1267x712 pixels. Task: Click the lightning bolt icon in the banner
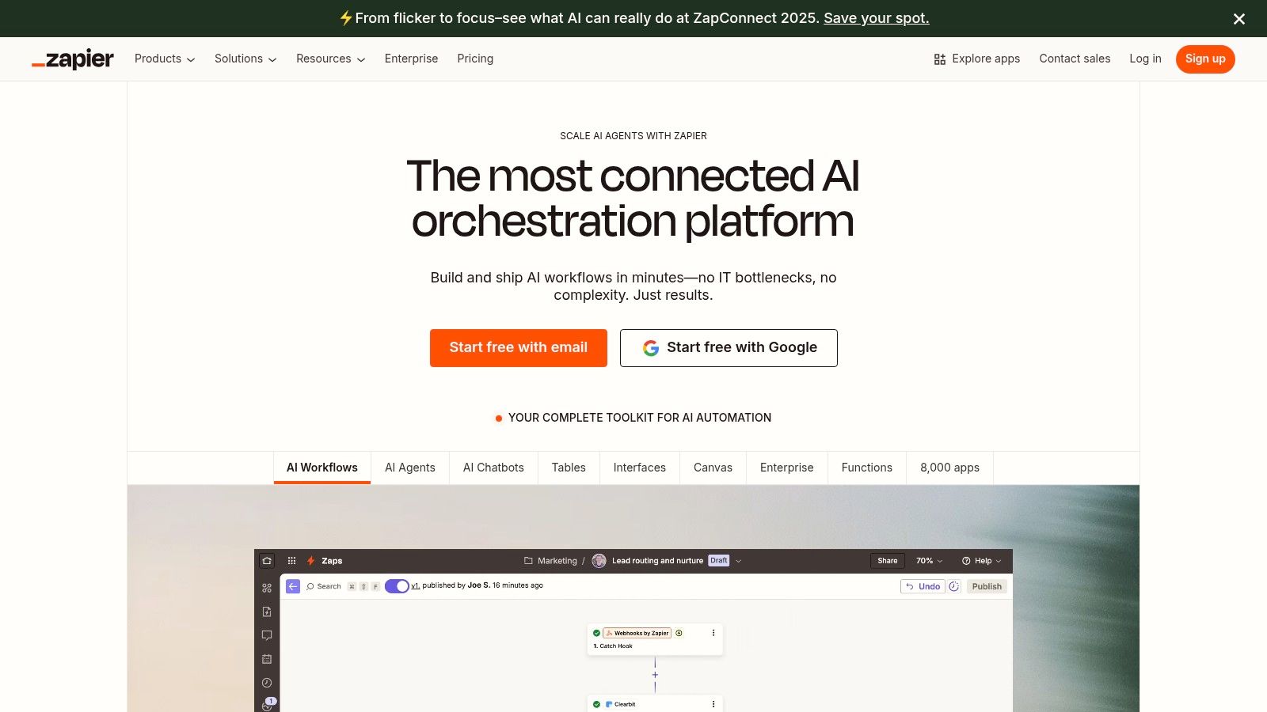(x=345, y=18)
